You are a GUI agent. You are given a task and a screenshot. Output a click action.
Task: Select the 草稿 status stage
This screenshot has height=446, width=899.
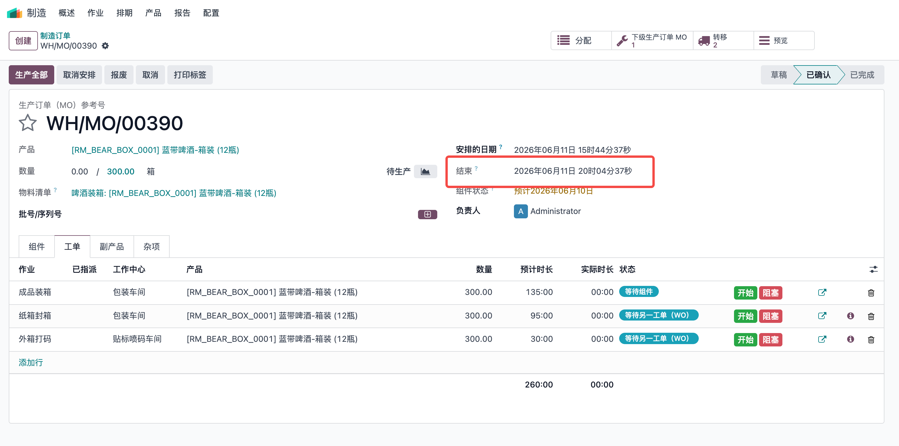[779, 75]
